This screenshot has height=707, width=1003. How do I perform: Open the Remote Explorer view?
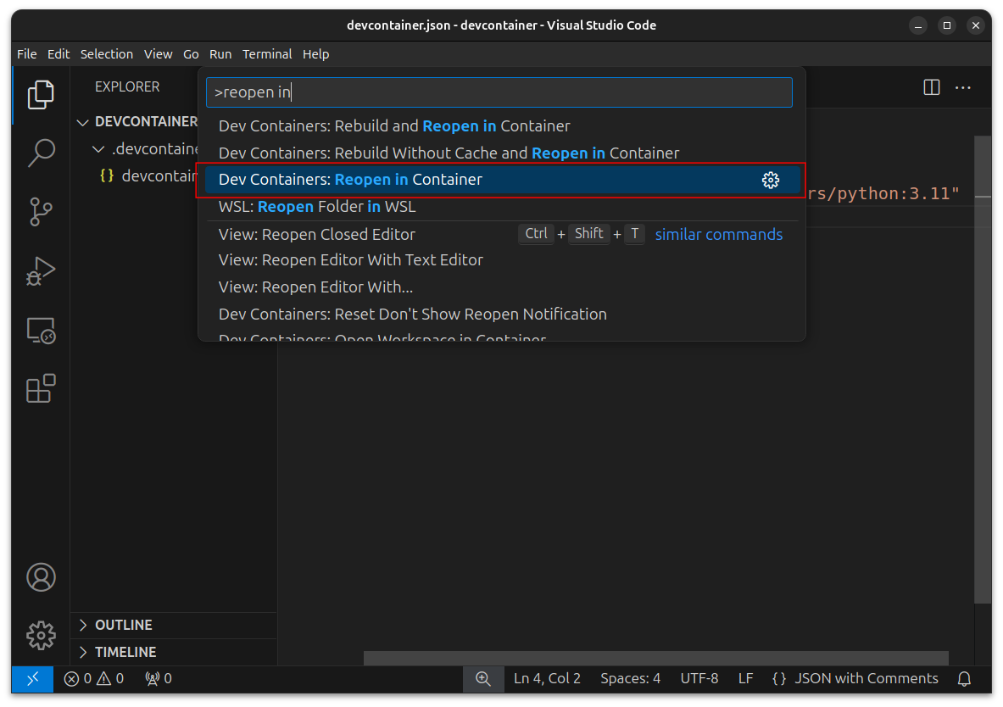click(x=41, y=331)
